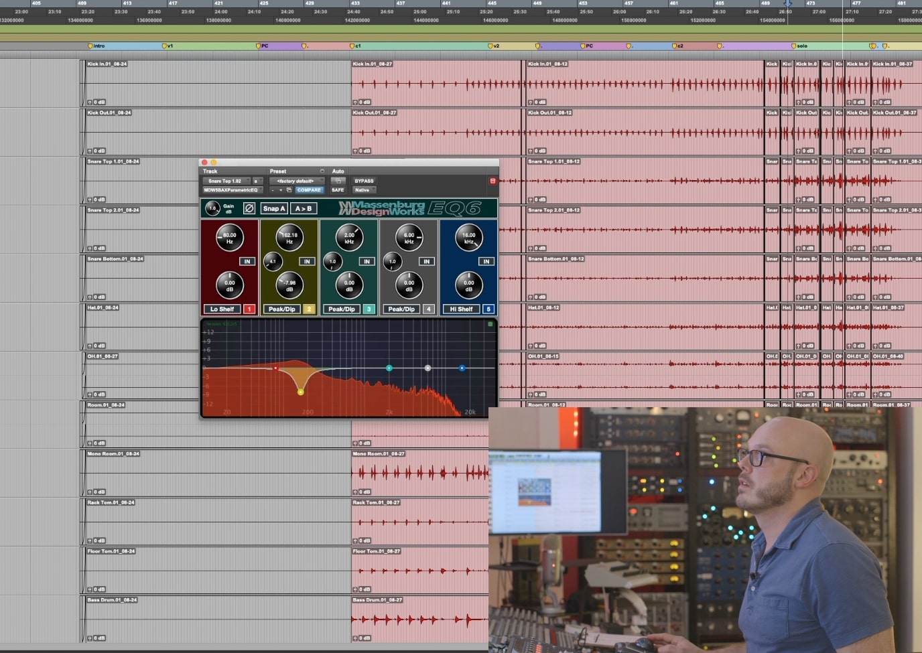Open band 2 Peak/Dip type selector

coord(281,309)
